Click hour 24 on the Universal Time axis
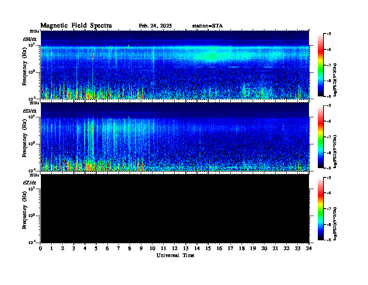 [x=309, y=248]
